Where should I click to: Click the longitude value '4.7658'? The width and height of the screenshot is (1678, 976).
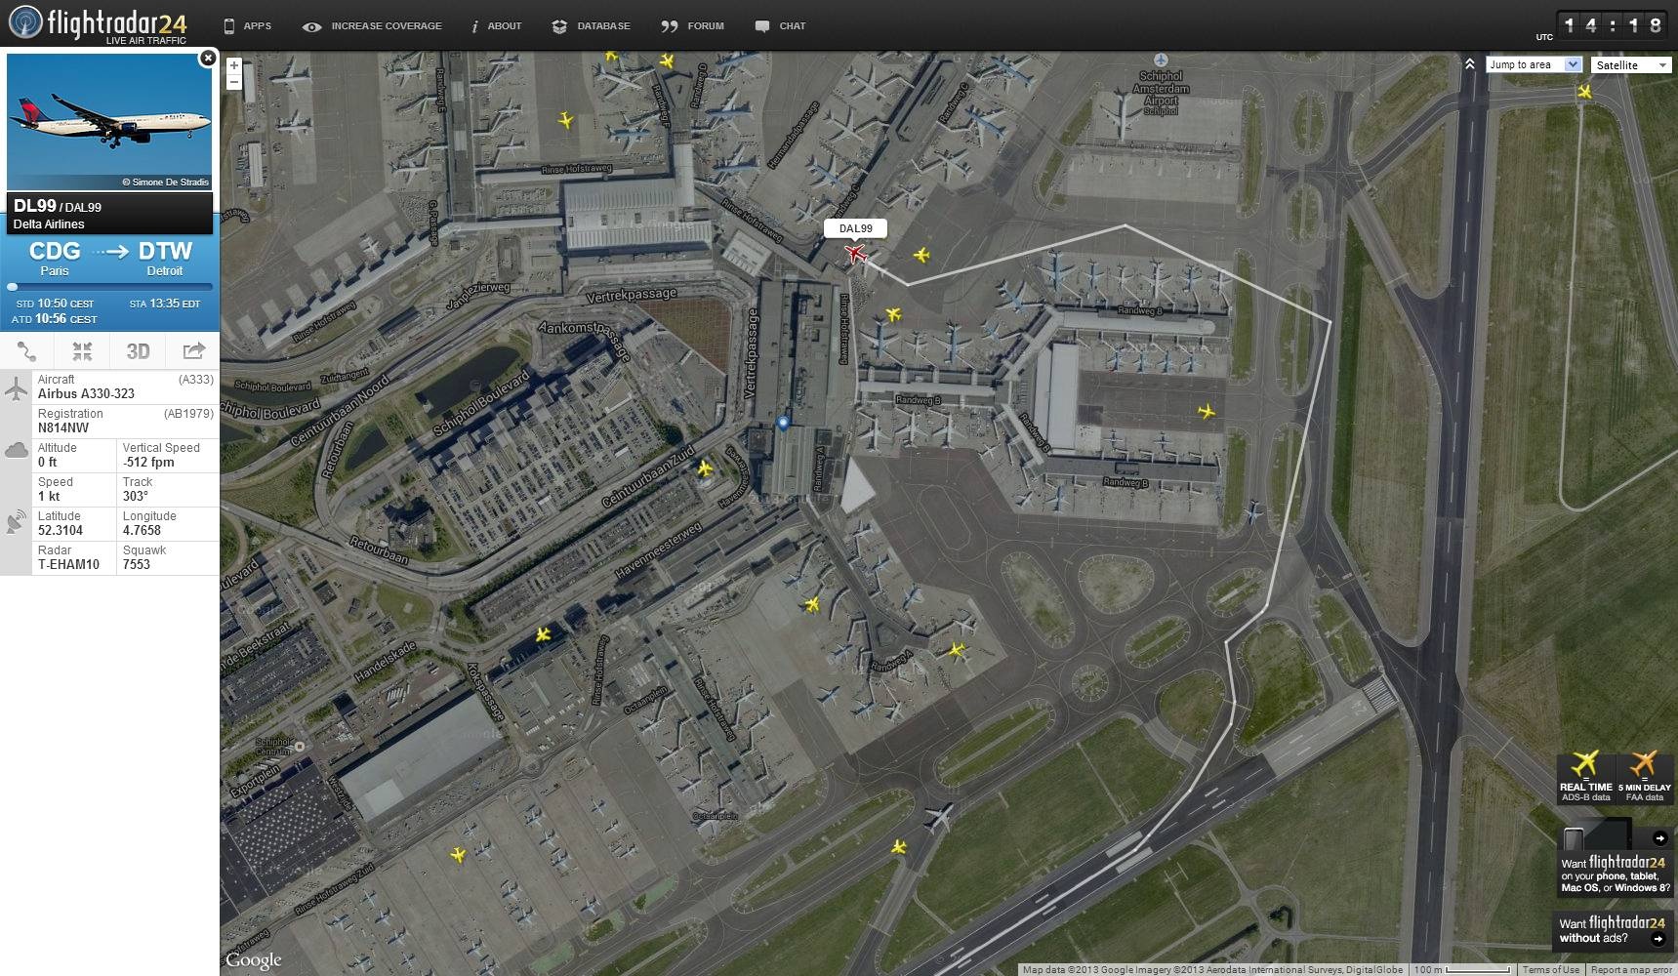tap(142, 530)
